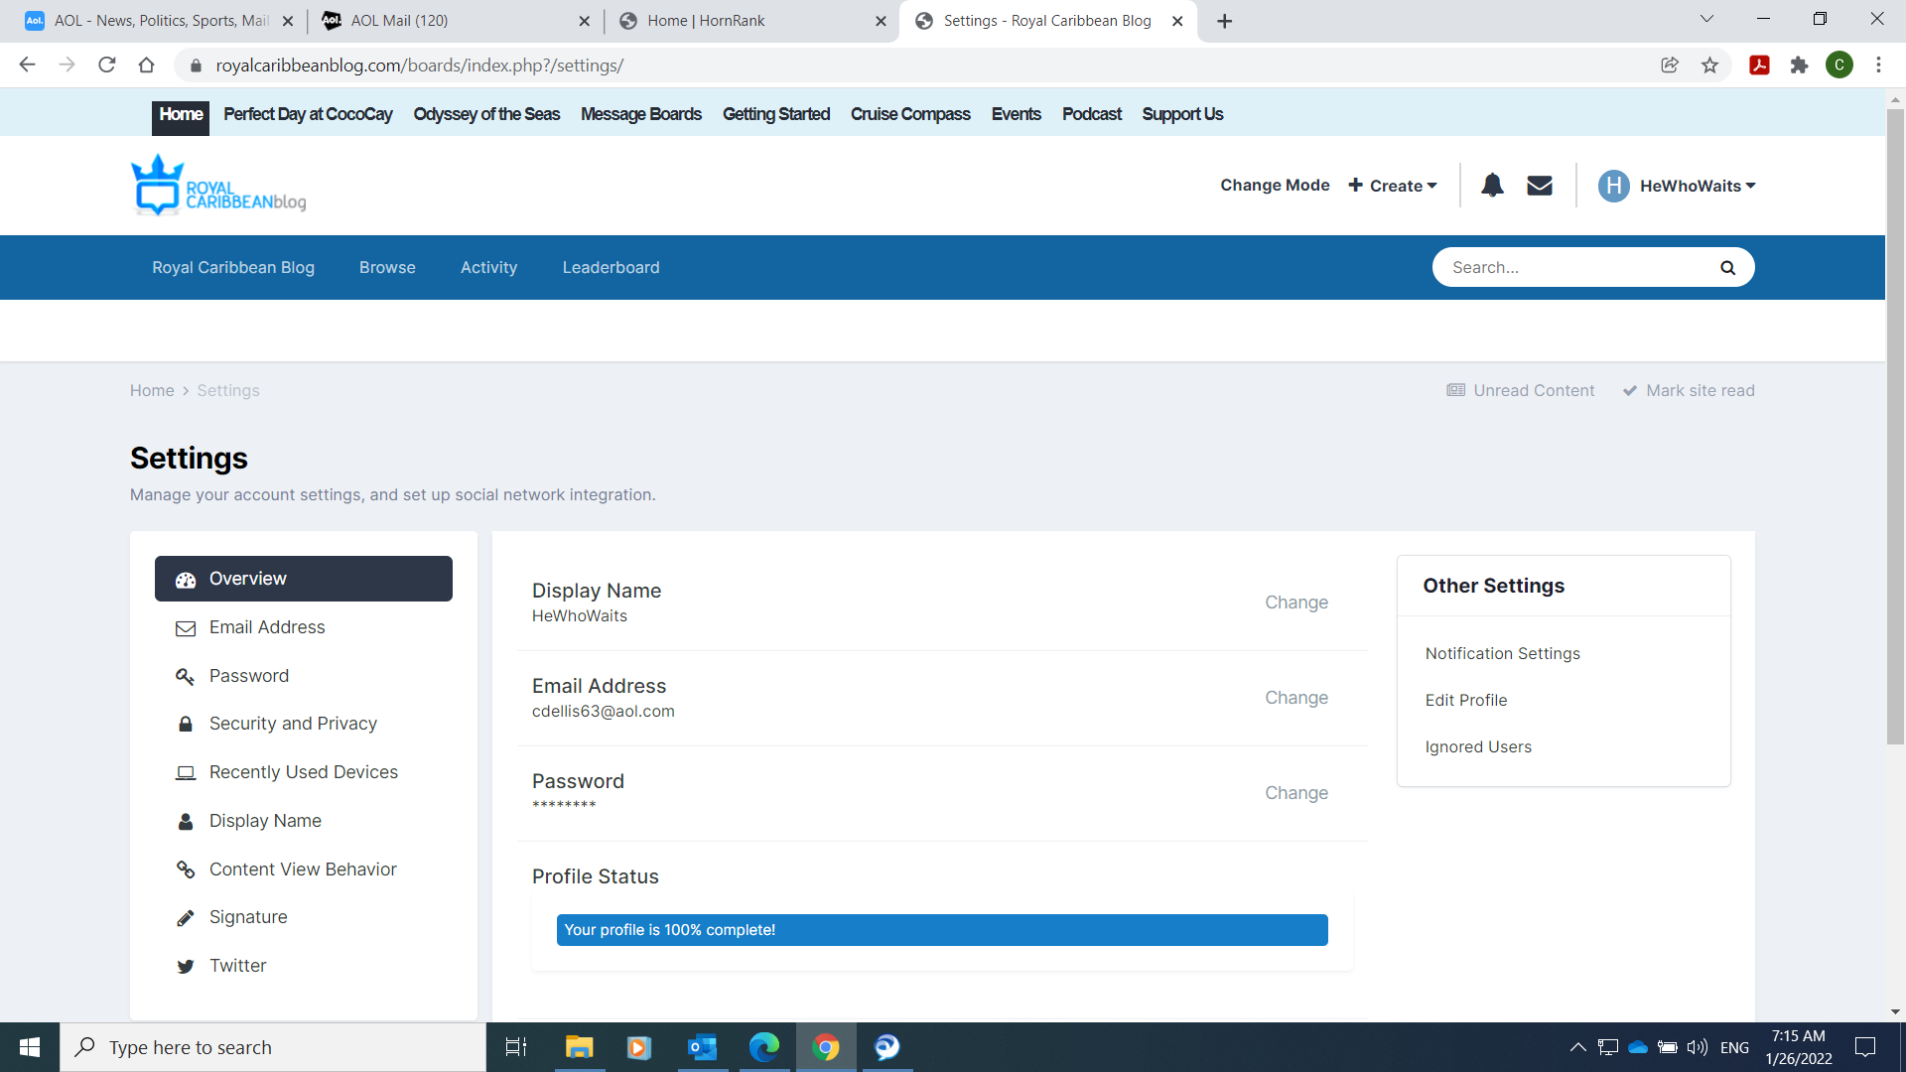
Task: Open Content View Behavior settings
Action: (x=304, y=870)
